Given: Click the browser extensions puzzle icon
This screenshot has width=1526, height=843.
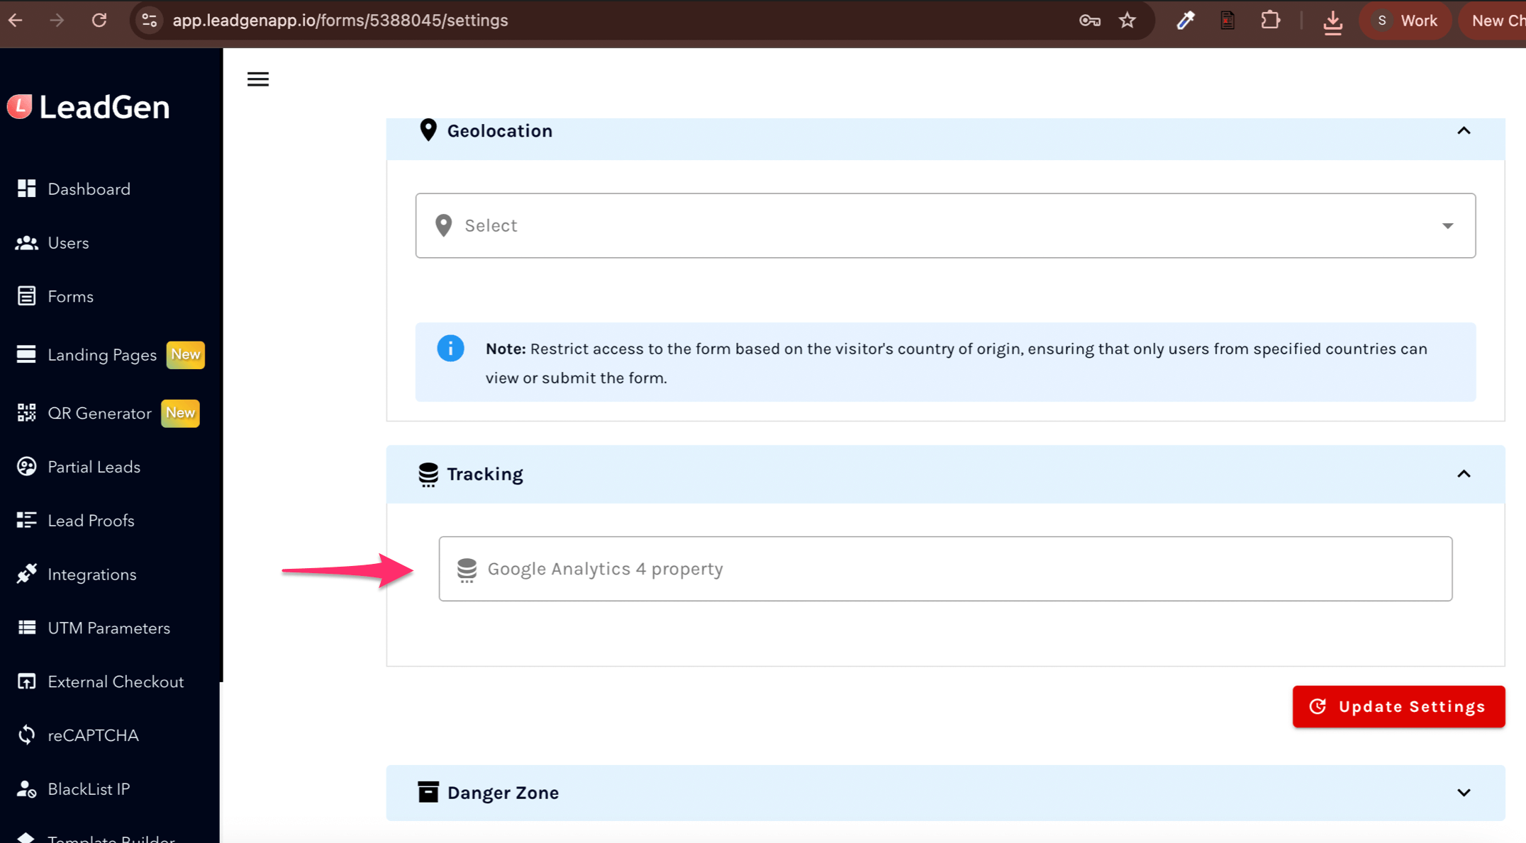Looking at the screenshot, I should pyautogui.click(x=1270, y=21).
